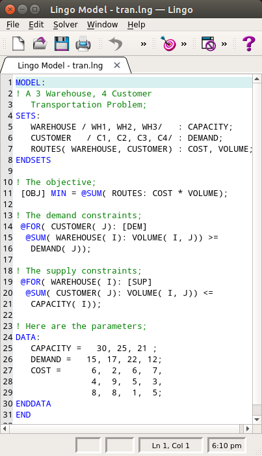262x456 pixels.
Task: Click the window with prohibition sign toolbar icon
Action: tap(209, 44)
